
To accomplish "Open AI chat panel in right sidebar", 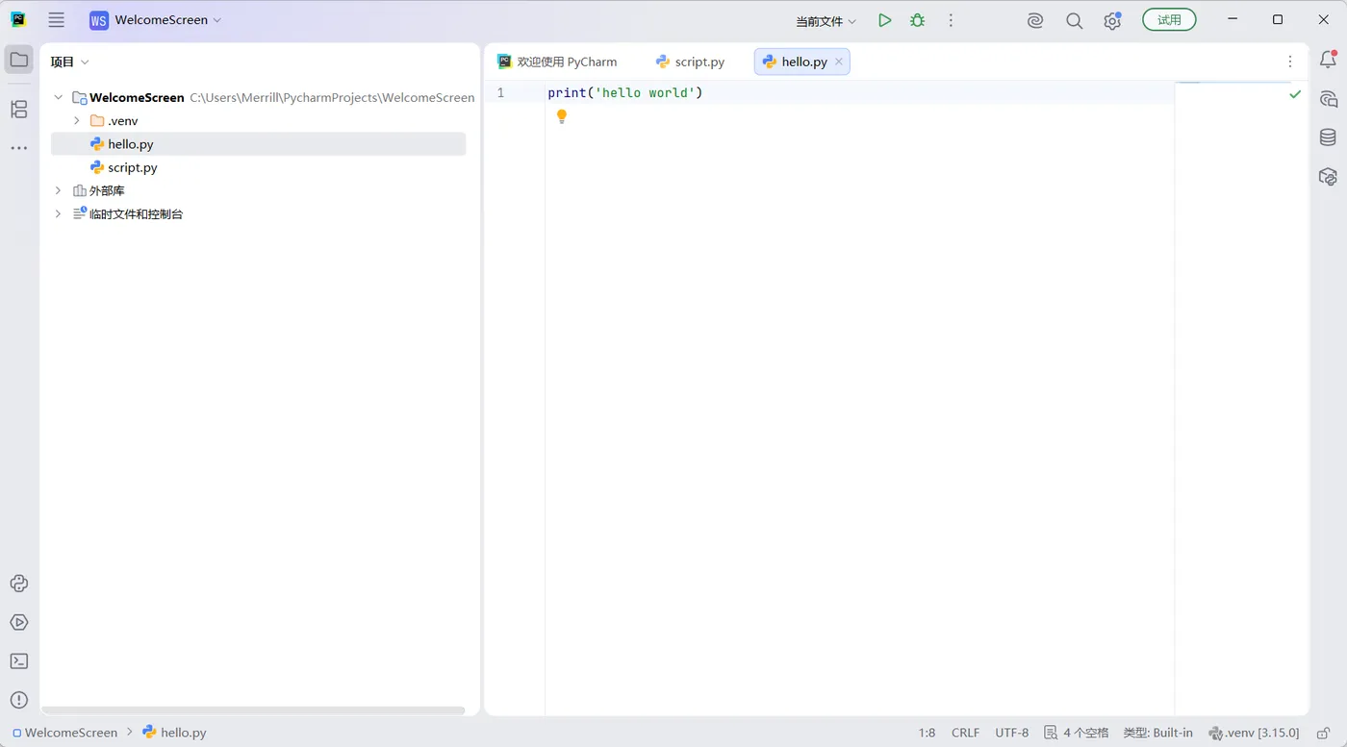I will click(x=1328, y=99).
